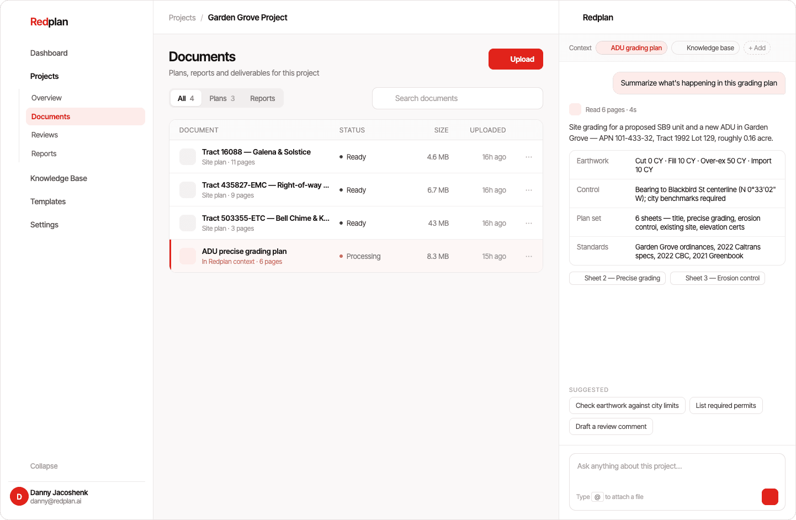Select the Knowledge base context chip
This screenshot has height=520, width=796.
click(705, 48)
